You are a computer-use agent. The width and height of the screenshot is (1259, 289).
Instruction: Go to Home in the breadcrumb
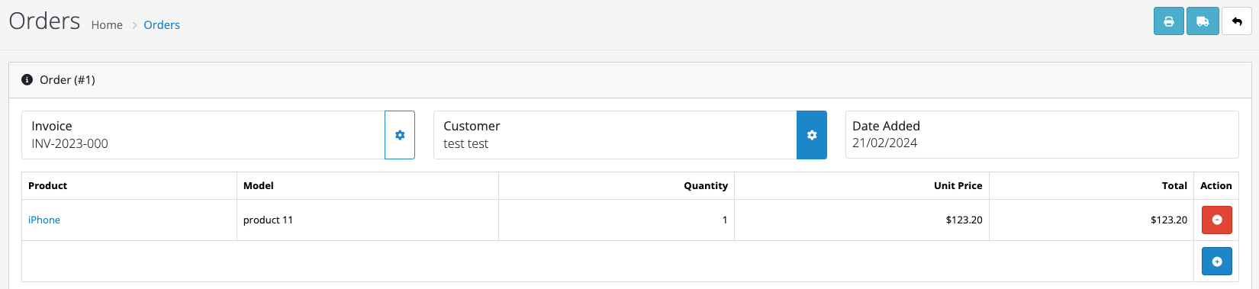[107, 24]
